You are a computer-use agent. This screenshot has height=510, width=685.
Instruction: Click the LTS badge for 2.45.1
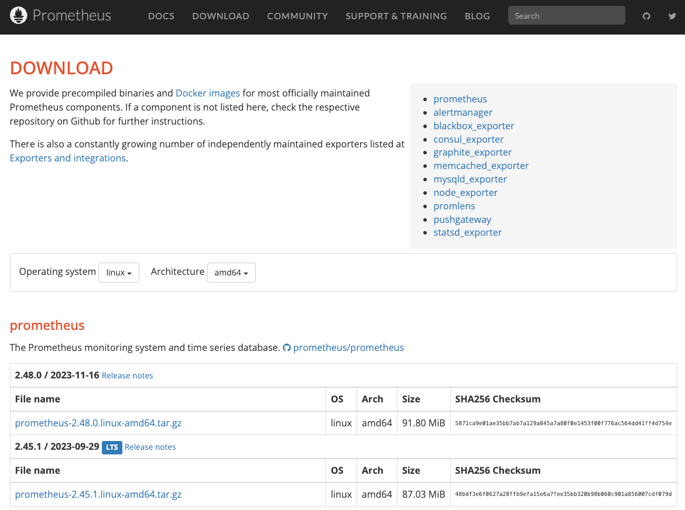pyautogui.click(x=112, y=447)
